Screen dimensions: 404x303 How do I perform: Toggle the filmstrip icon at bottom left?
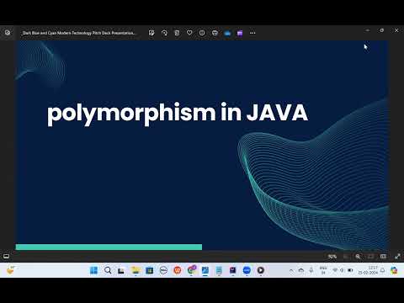[6, 256]
